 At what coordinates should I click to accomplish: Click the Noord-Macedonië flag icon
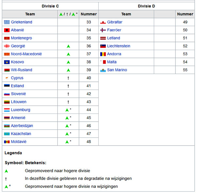[x=7, y=54]
